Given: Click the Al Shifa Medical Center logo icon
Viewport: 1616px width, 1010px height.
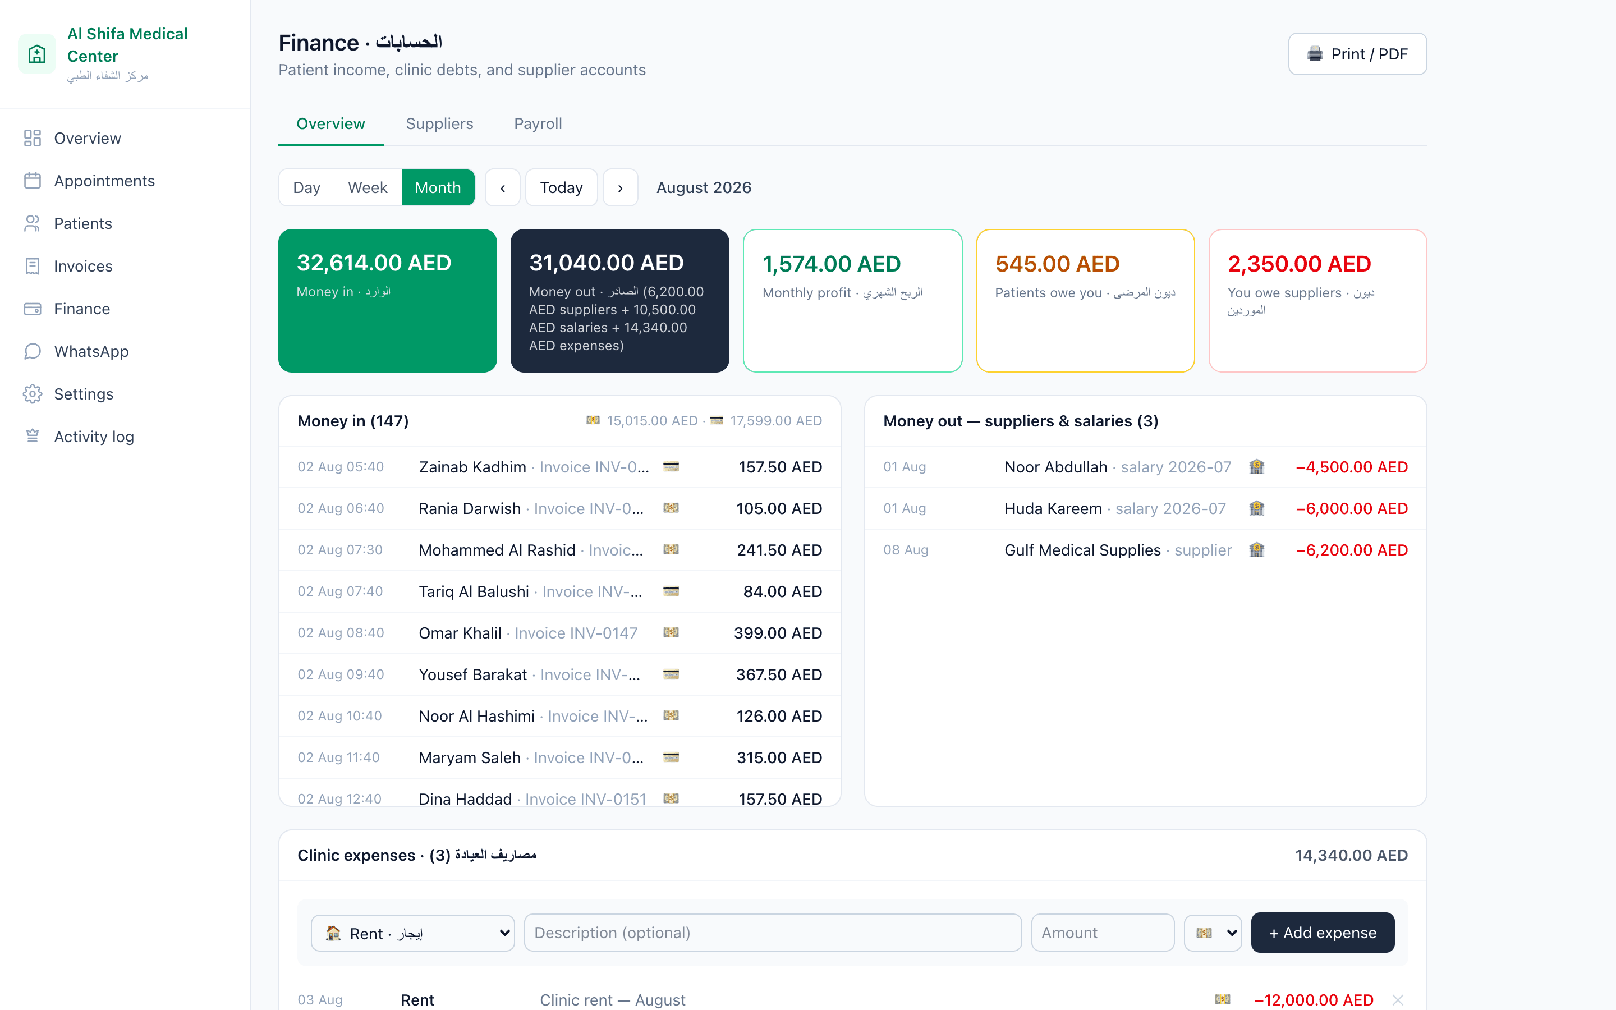Looking at the screenshot, I should [36, 53].
